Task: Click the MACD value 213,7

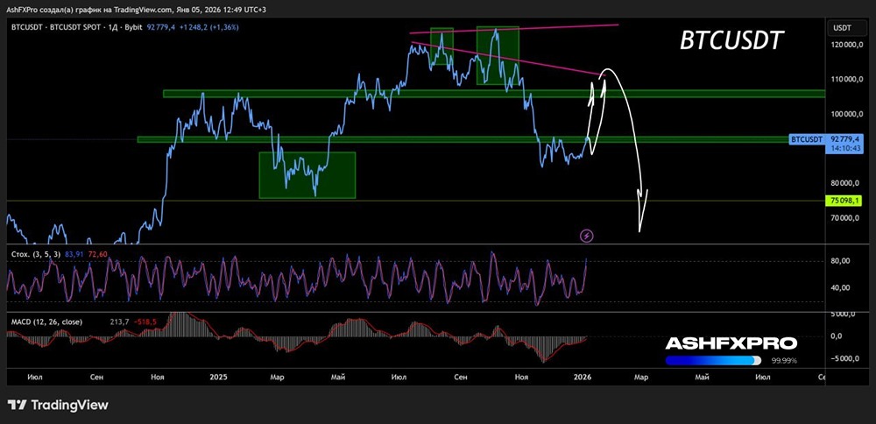Action: pyautogui.click(x=119, y=322)
